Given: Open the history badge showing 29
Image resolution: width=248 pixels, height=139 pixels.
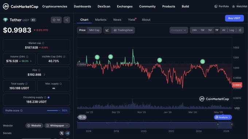Looking at the screenshot, I should pos(82,117).
